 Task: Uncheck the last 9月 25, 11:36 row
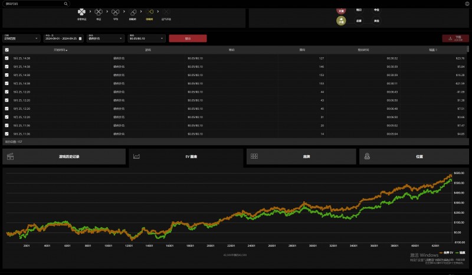pos(6,134)
